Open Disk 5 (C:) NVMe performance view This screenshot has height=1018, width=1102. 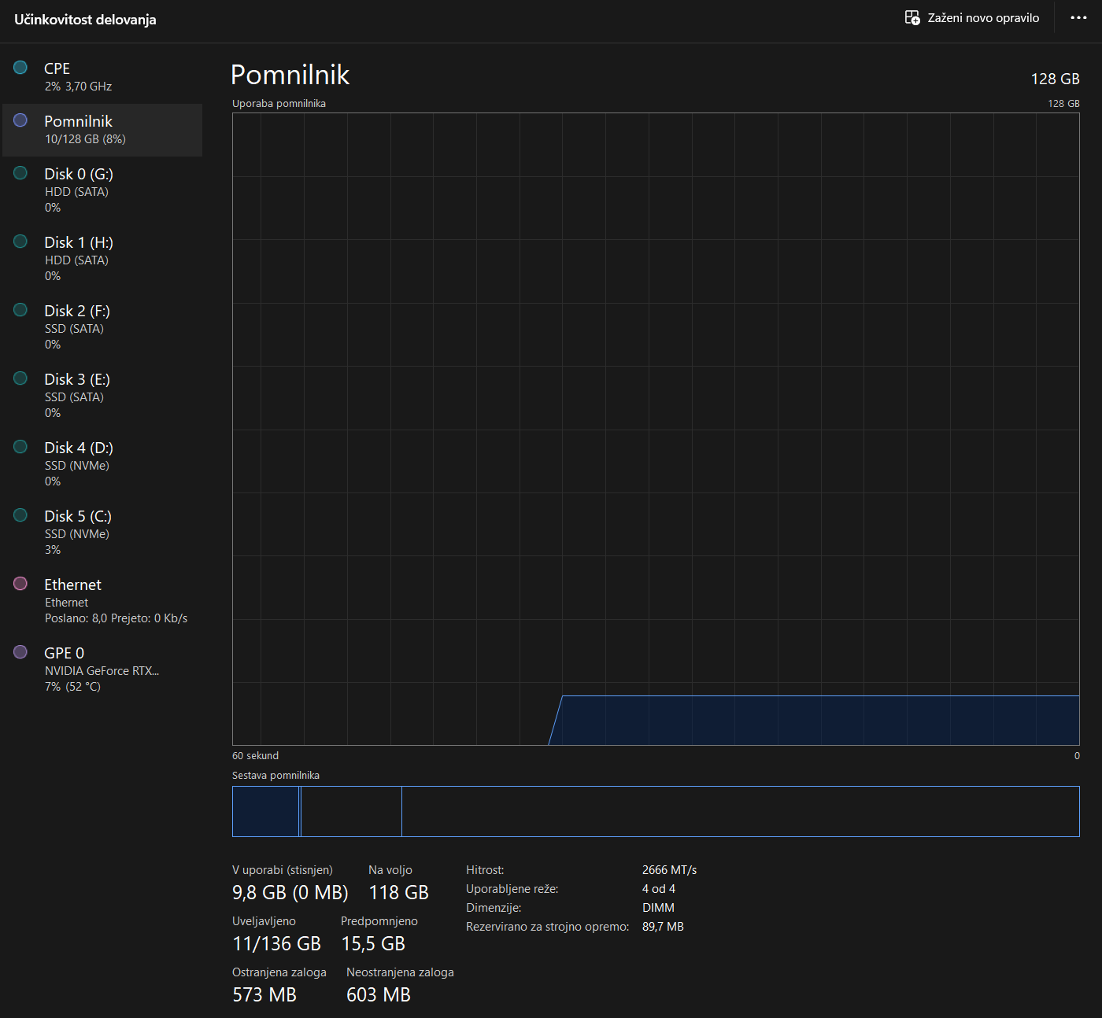pyautogui.click(x=102, y=533)
